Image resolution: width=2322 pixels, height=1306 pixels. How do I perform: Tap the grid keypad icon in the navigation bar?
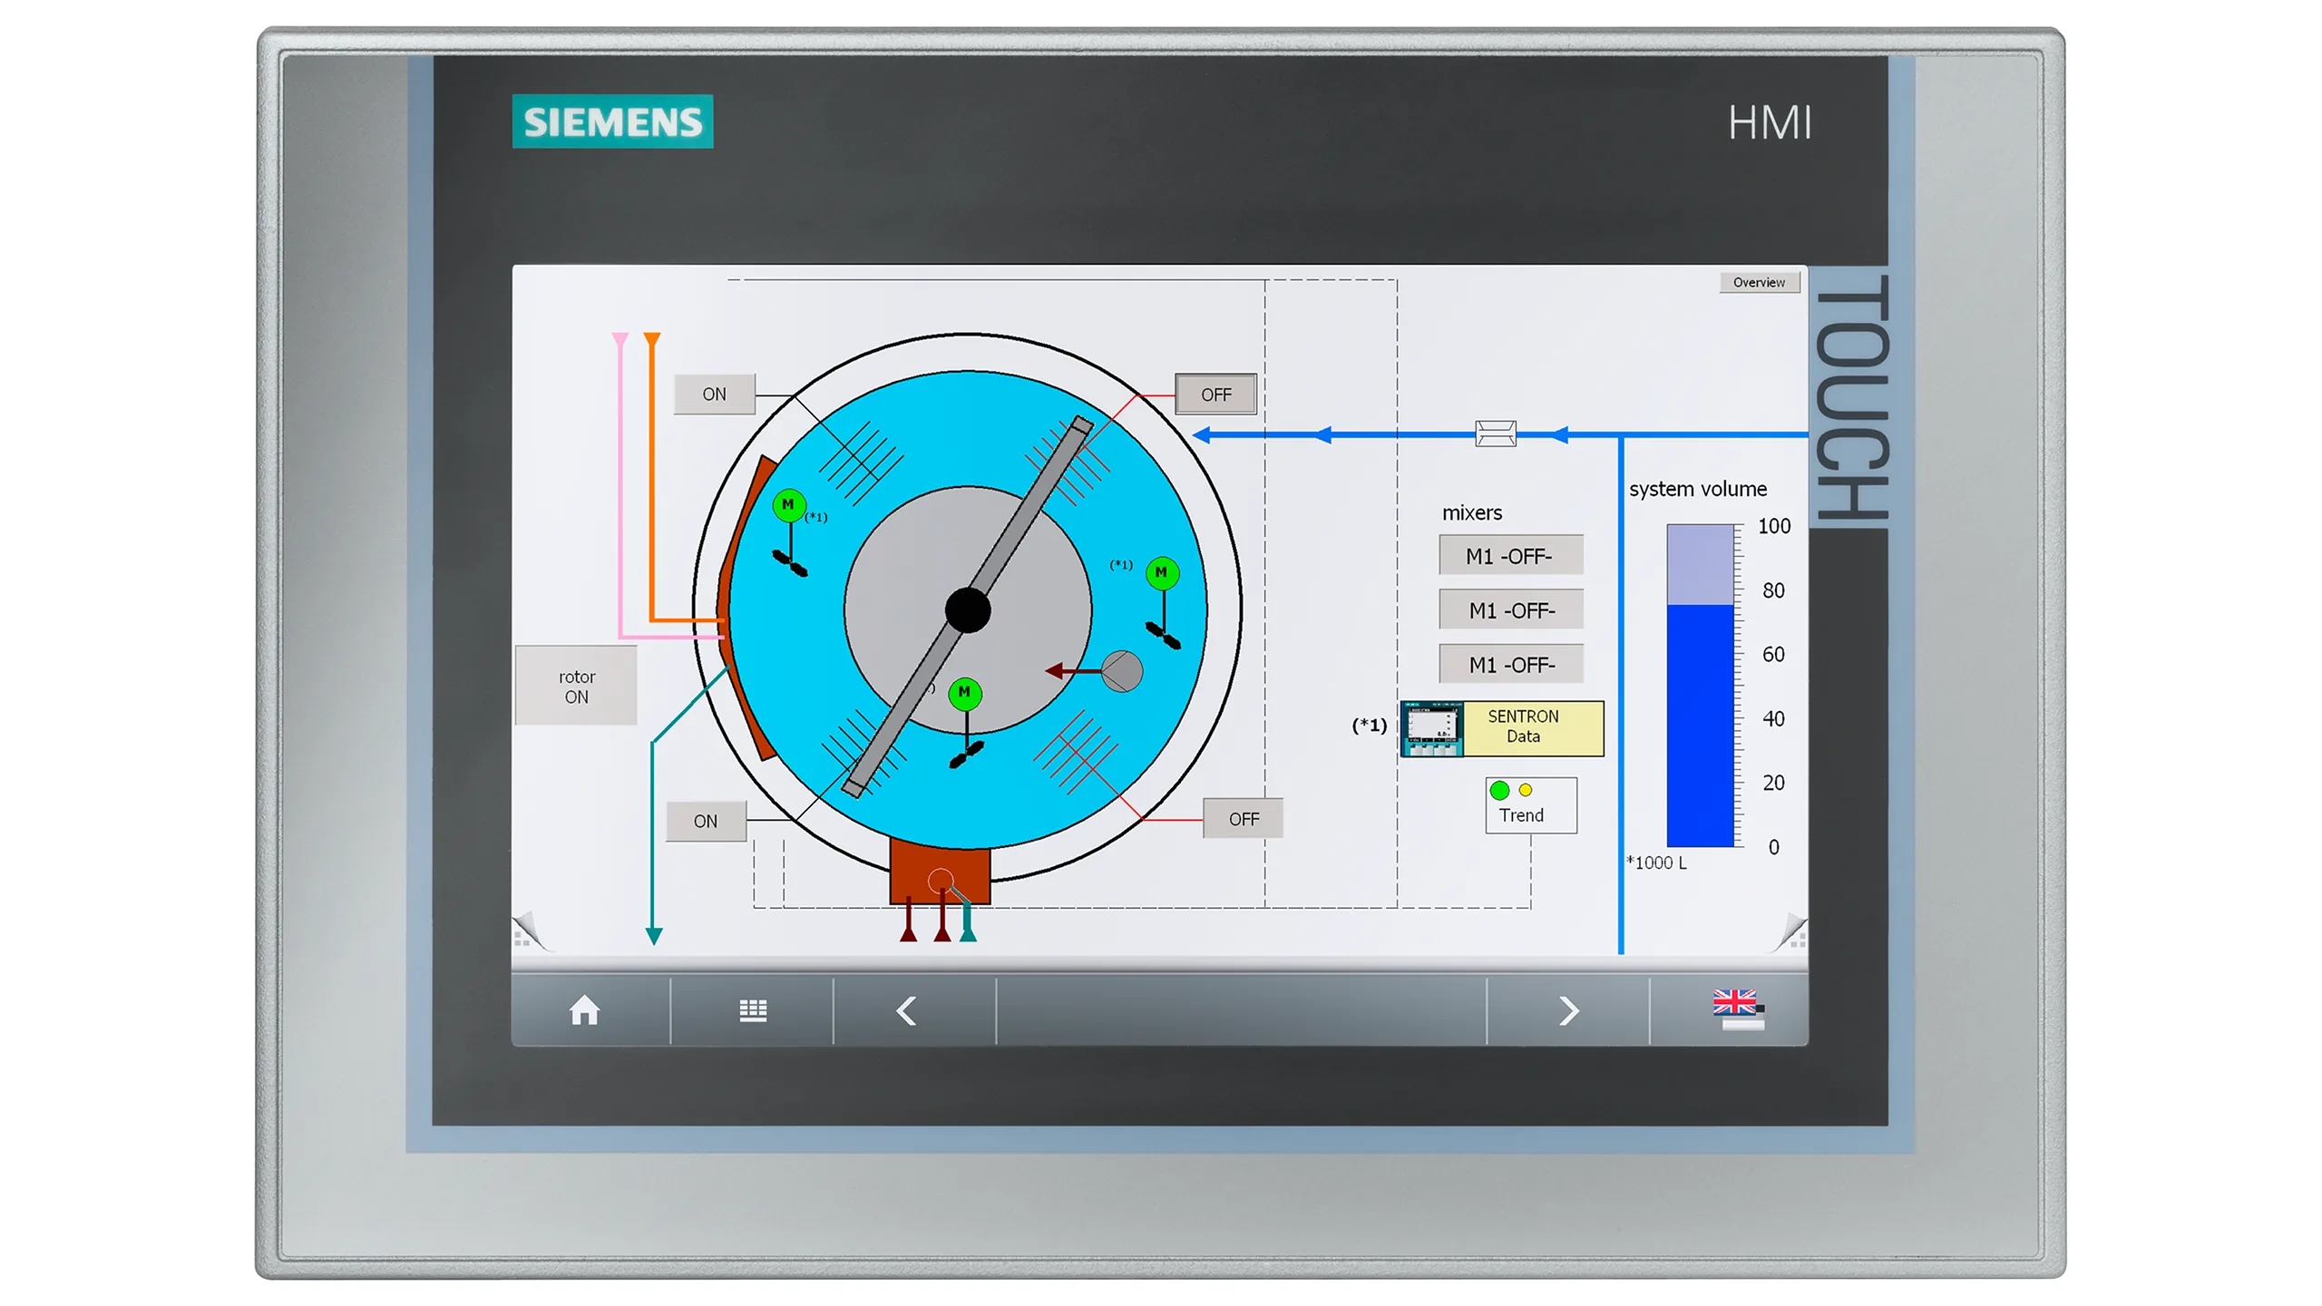pyautogui.click(x=752, y=1010)
